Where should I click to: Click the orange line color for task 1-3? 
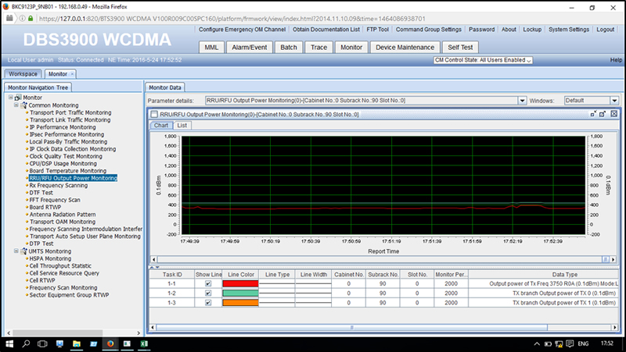pyautogui.click(x=240, y=303)
